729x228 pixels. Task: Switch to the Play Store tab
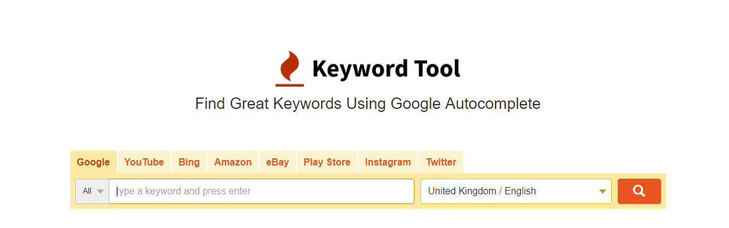tap(327, 162)
